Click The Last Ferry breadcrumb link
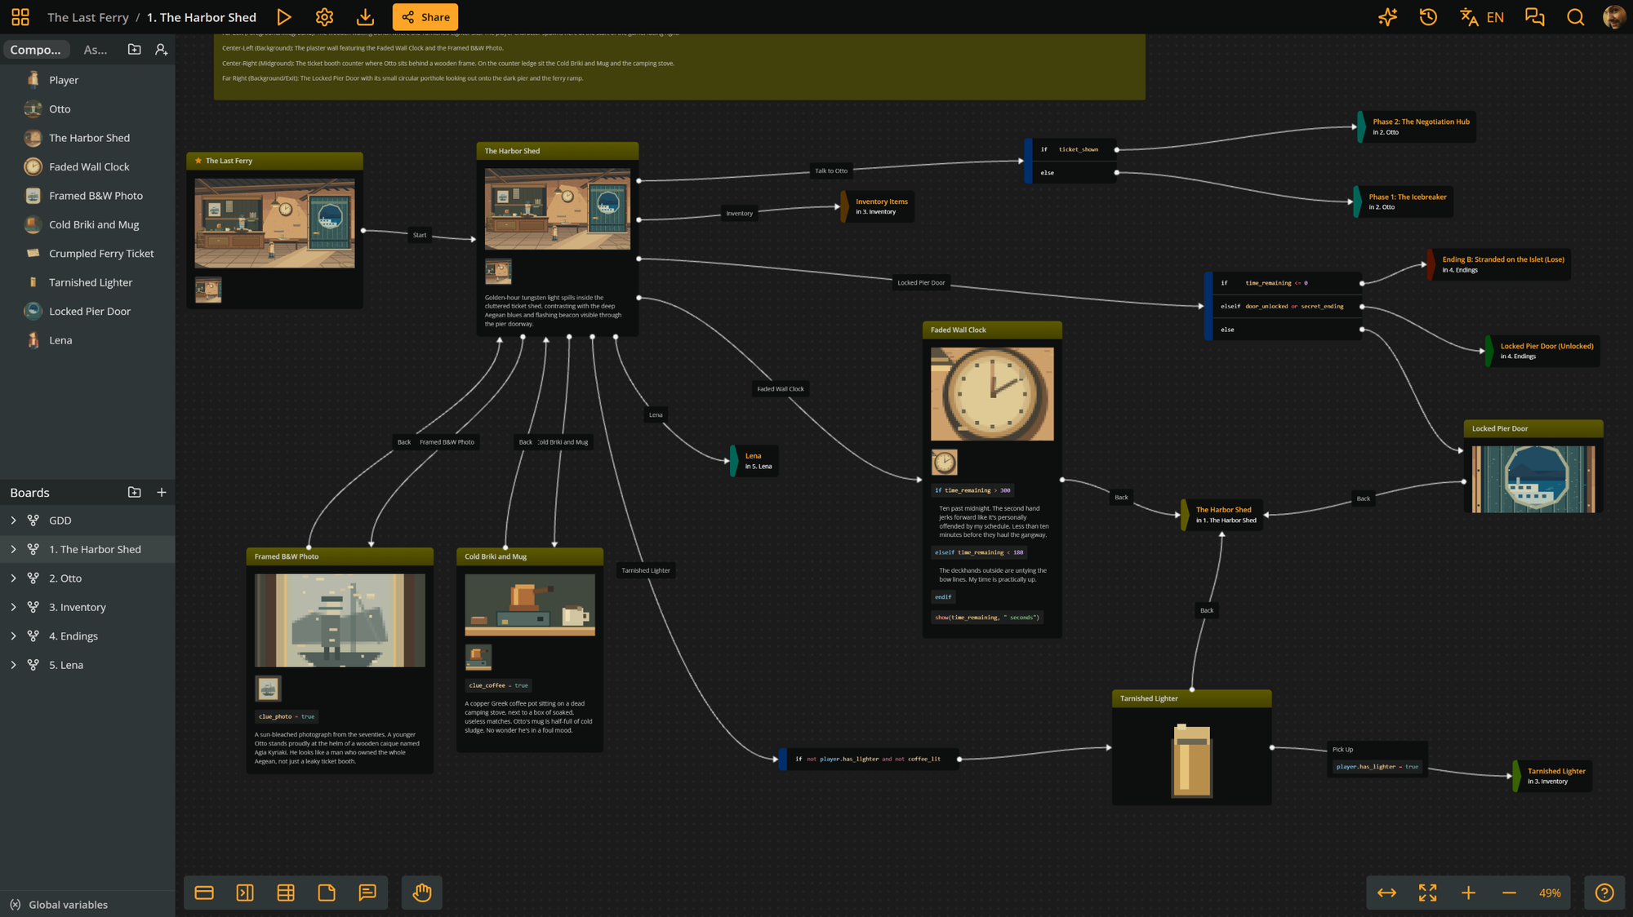1633x917 pixels. coord(88,17)
